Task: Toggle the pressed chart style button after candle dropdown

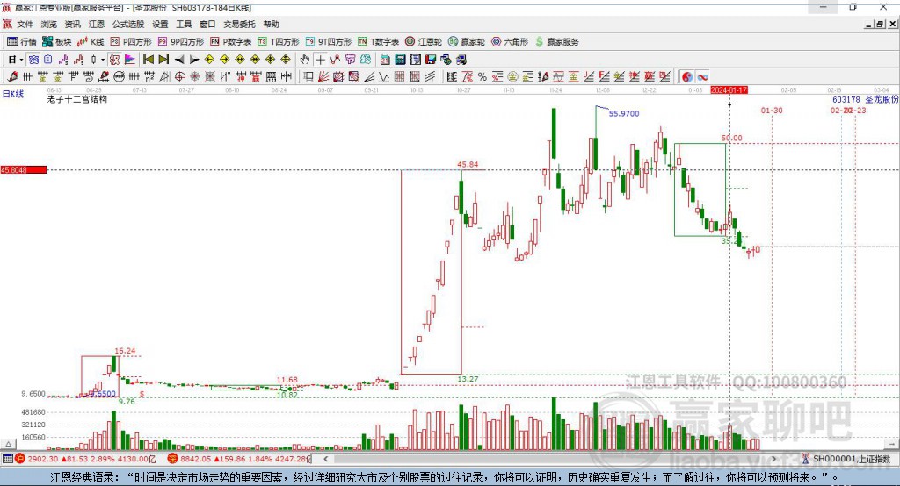Action: 115,60
